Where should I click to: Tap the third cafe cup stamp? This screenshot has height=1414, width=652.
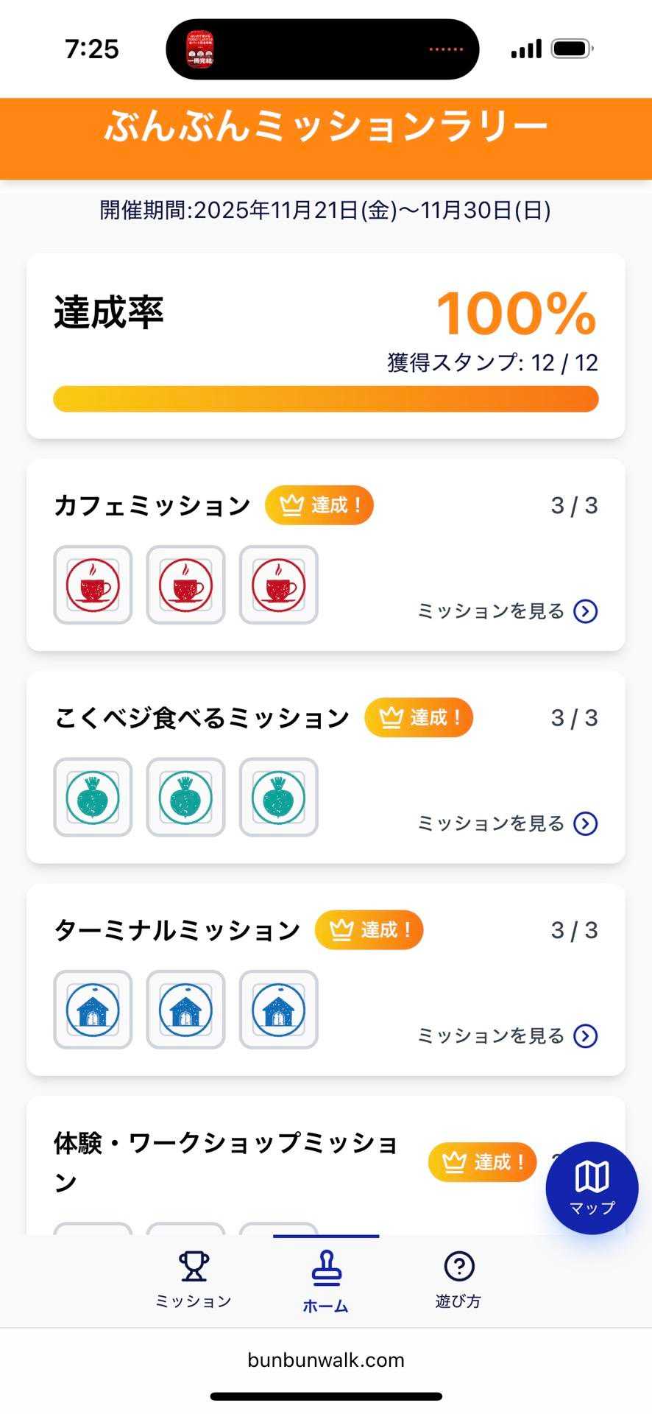coord(278,585)
